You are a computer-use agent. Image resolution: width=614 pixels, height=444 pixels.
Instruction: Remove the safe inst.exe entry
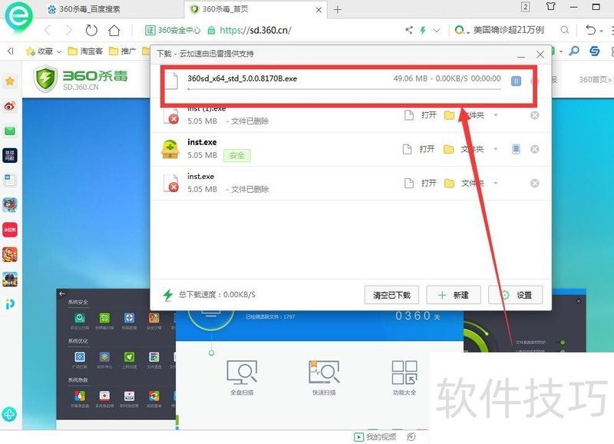pyautogui.click(x=534, y=149)
